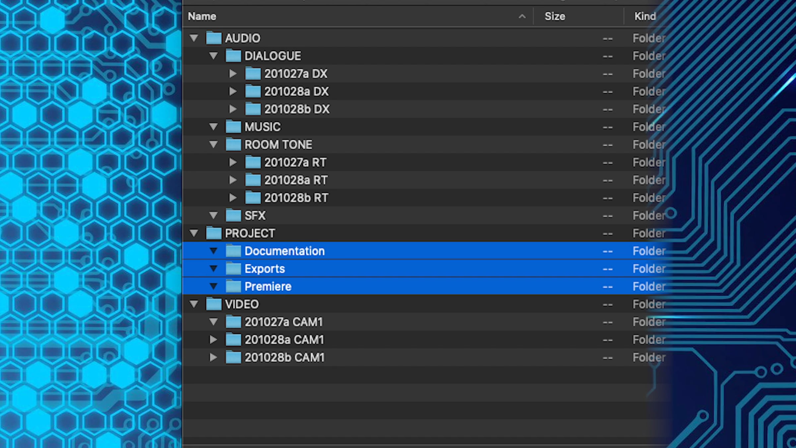
Task: Collapse the AUDIO folder disclosure triangle
Action: click(x=194, y=38)
